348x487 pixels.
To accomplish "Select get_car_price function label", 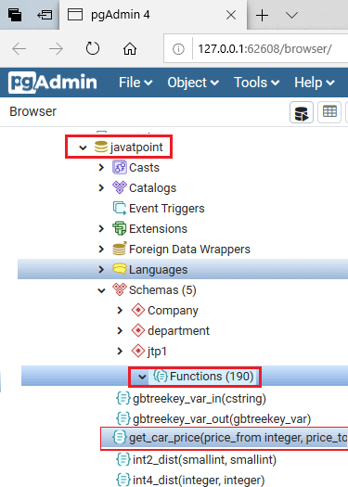I will [x=238, y=438].
